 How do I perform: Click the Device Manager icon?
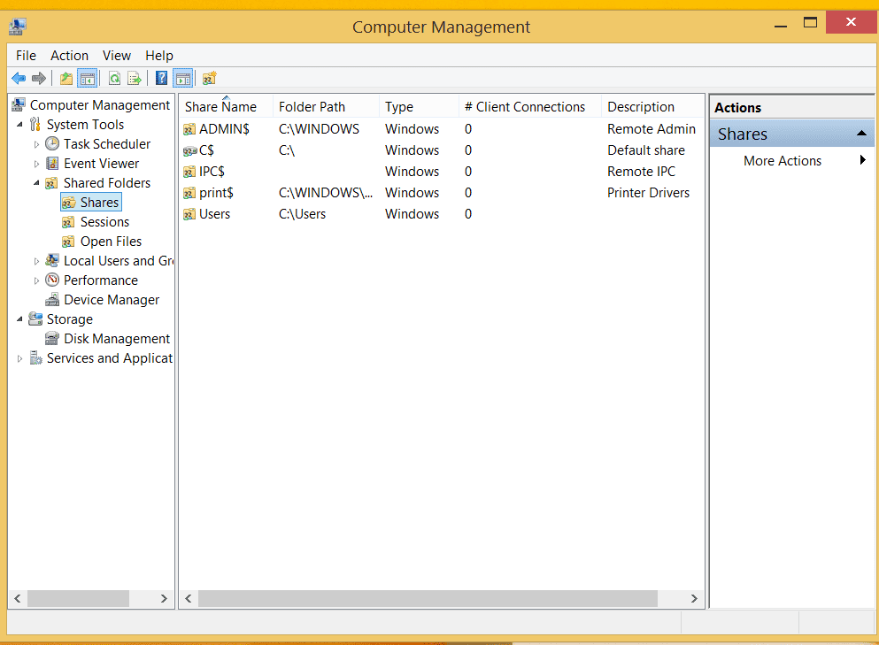coord(52,300)
